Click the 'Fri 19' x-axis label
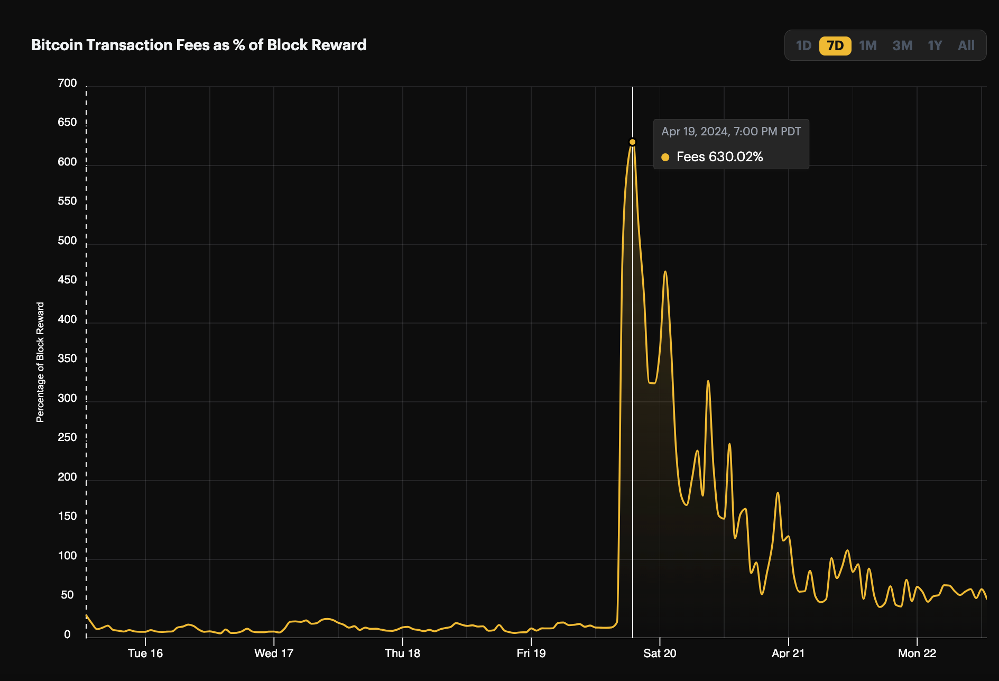The width and height of the screenshot is (999, 681). point(531,653)
